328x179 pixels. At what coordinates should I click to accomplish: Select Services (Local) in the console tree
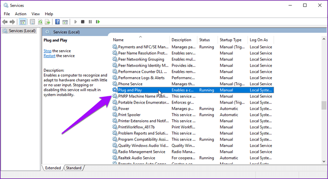pos(19,31)
